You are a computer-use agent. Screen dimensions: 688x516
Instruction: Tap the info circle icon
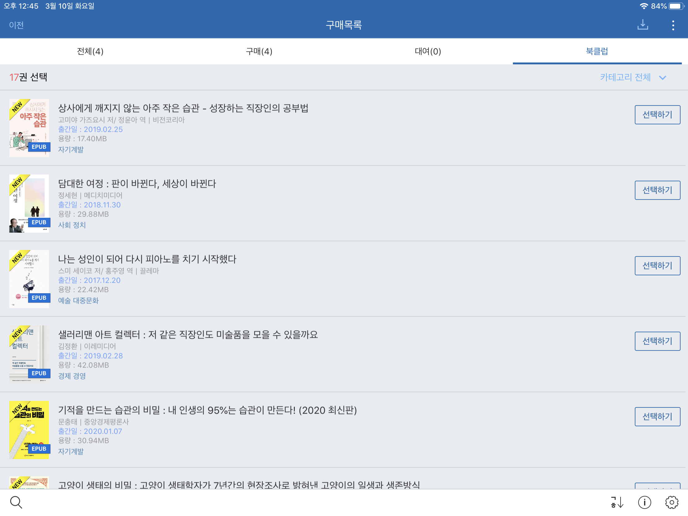tap(644, 502)
